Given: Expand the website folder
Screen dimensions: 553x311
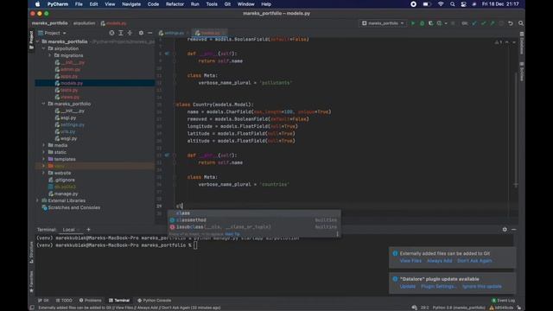Looking at the screenshot, I should pyautogui.click(x=44, y=173).
